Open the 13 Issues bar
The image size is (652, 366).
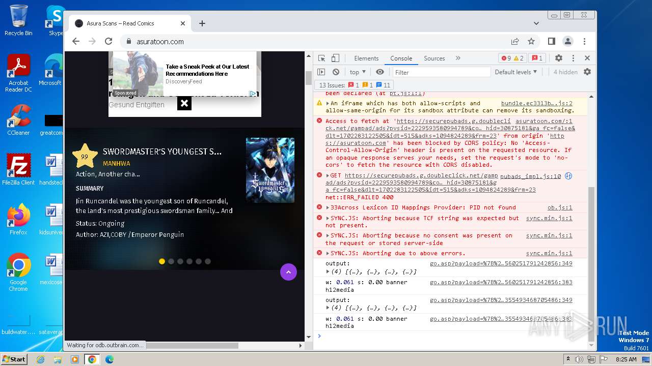pyautogui.click(x=355, y=85)
